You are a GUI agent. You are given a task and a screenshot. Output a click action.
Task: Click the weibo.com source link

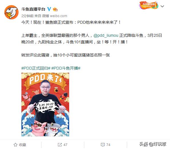(59, 16)
